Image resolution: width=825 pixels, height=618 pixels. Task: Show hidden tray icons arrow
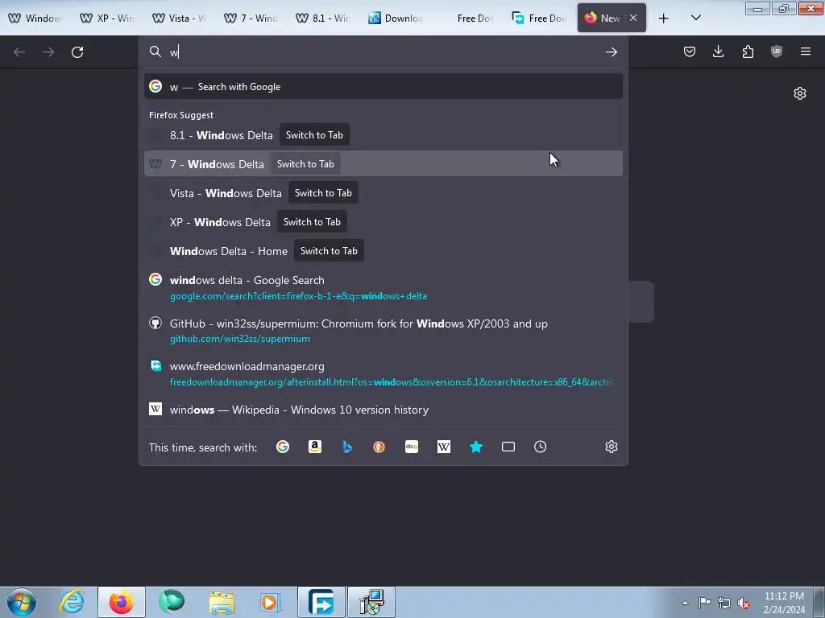coord(685,603)
